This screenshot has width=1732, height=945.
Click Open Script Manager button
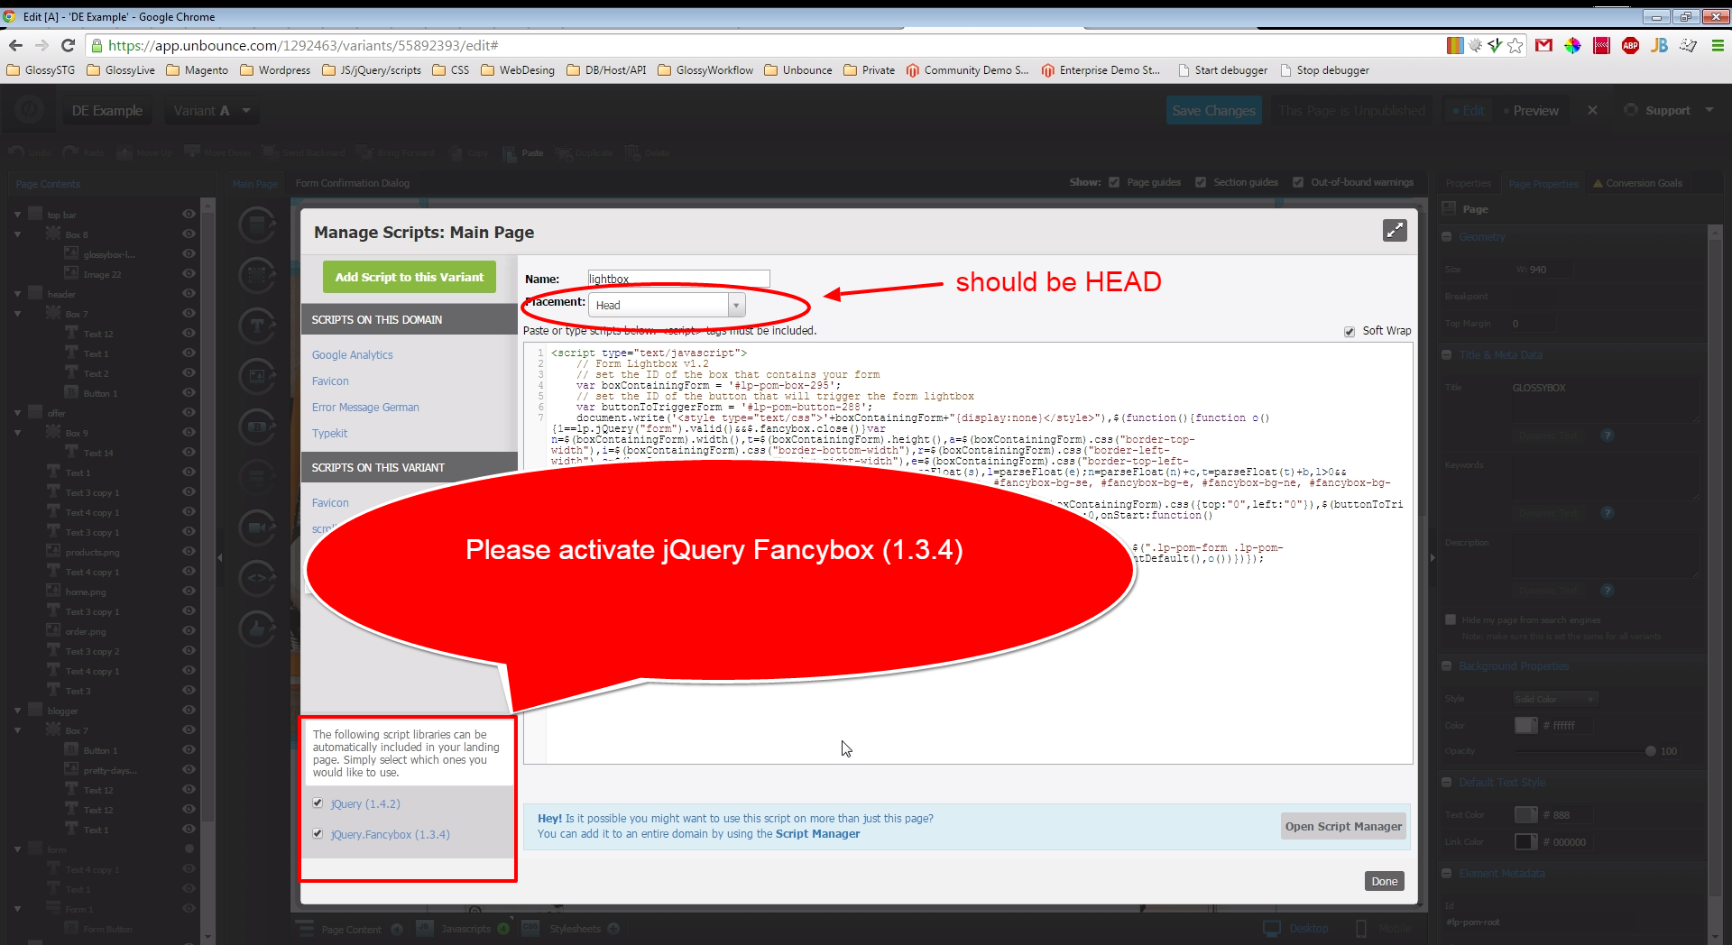pyautogui.click(x=1343, y=826)
